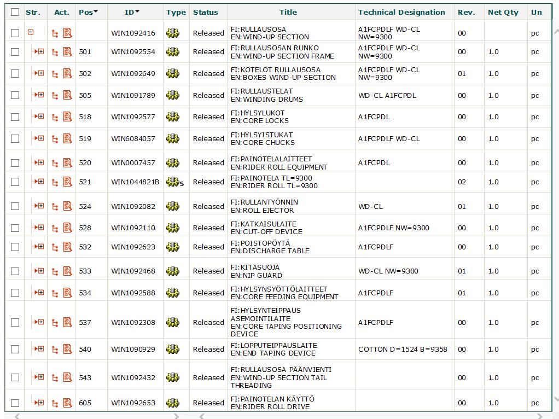559x419 pixels.
Task: Click structure icon in position 524 row
Action: [x=55, y=206]
